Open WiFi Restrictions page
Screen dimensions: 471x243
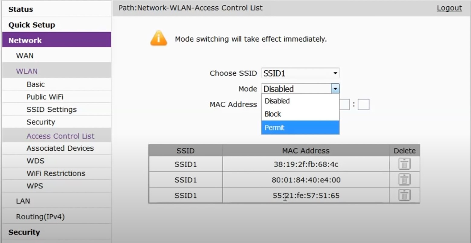click(56, 174)
